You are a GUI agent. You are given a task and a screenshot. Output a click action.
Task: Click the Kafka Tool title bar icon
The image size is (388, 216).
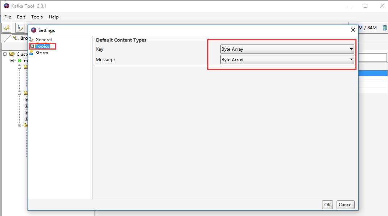pos(7,6)
